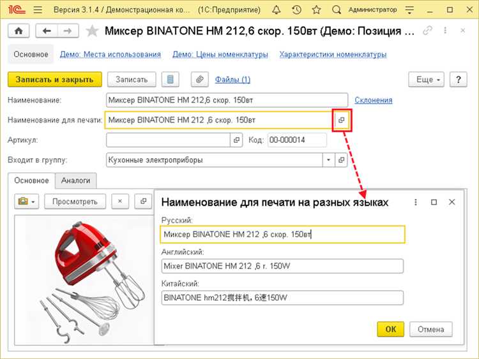Viewport: 479px width, 359px height.
Task: Click the Код field 00-000014
Action: point(297,140)
